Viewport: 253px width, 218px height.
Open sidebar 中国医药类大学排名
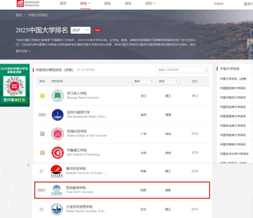(233, 88)
